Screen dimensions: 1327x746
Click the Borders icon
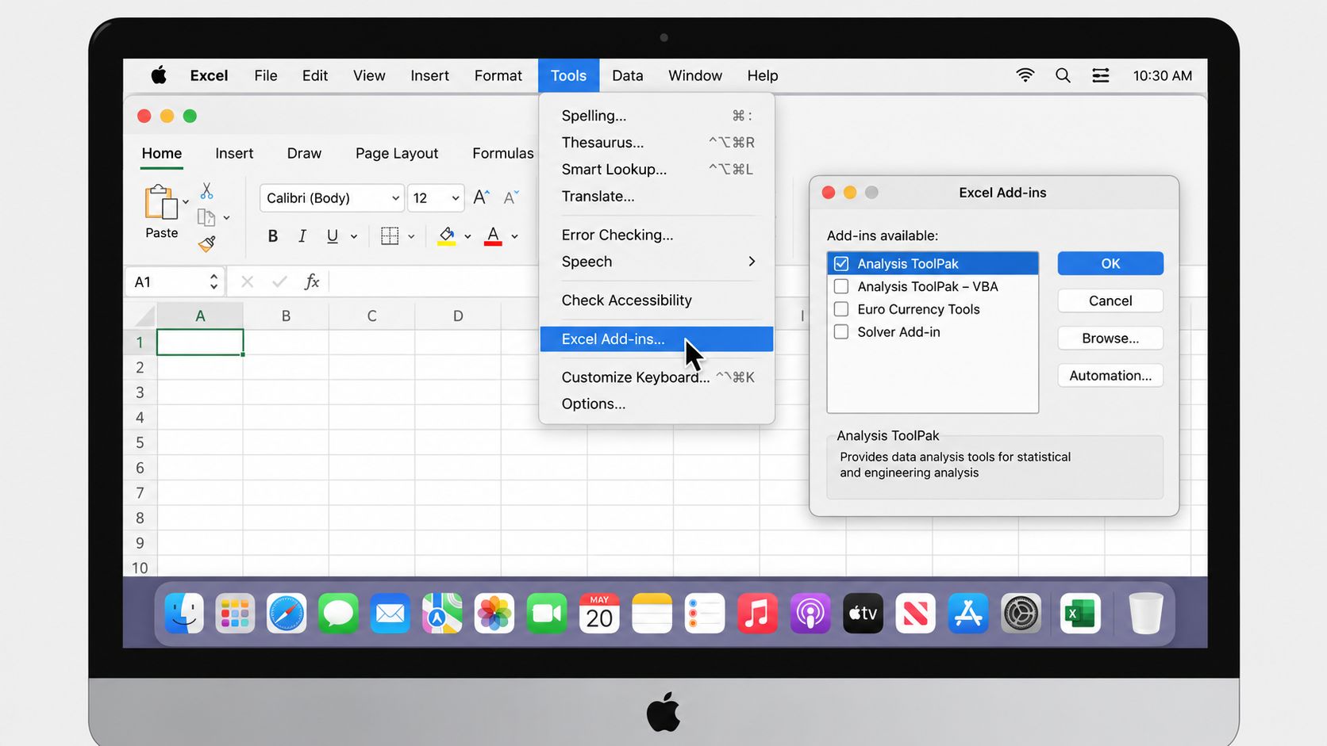tap(390, 236)
